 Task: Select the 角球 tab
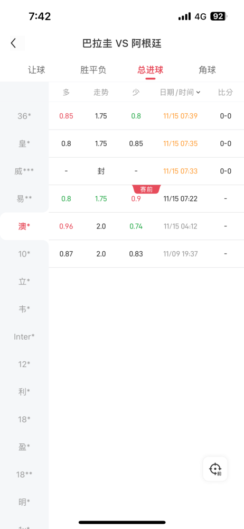pos(207,70)
